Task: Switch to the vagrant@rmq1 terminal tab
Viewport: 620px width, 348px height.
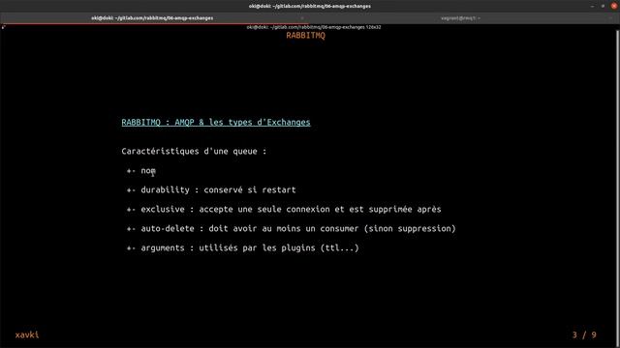Action: pyautogui.click(x=461, y=18)
